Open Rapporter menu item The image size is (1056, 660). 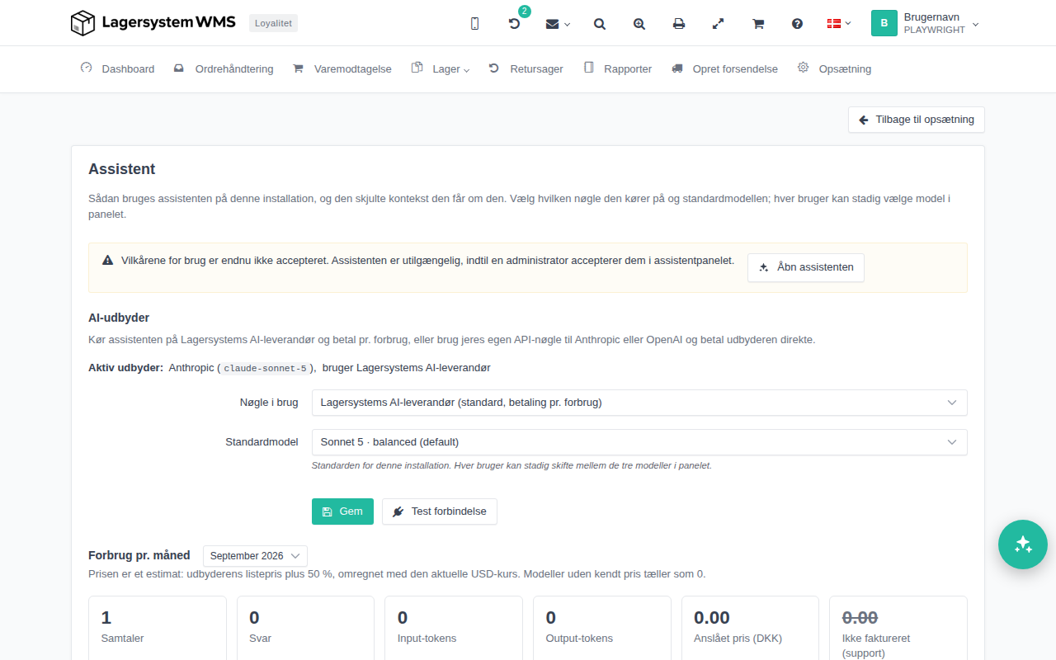click(x=618, y=69)
